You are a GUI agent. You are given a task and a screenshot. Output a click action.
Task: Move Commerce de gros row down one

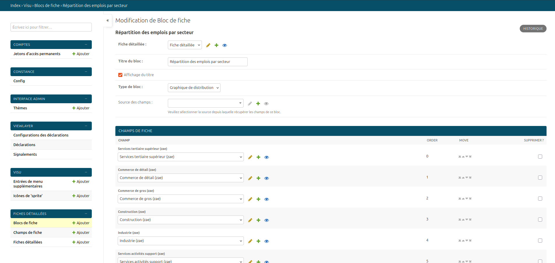[467, 199]
